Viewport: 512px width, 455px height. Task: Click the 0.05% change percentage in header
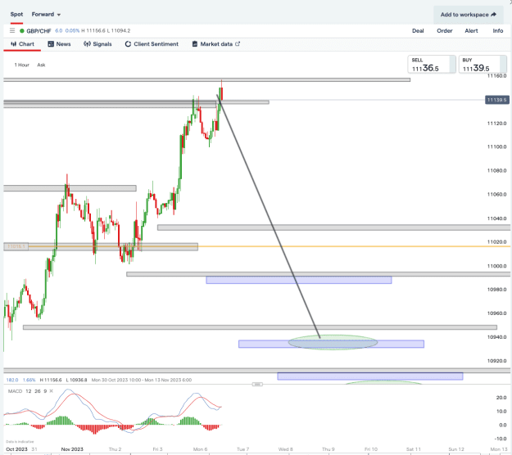(72, 30)
